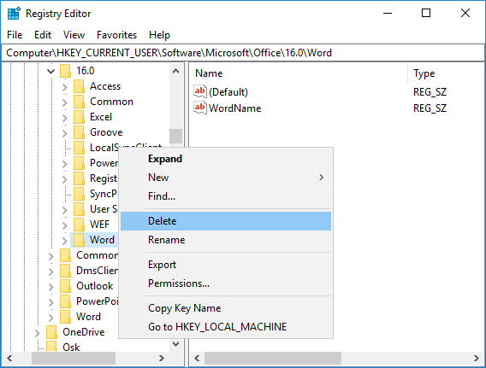Select the WEF key label

click(99, 225)
